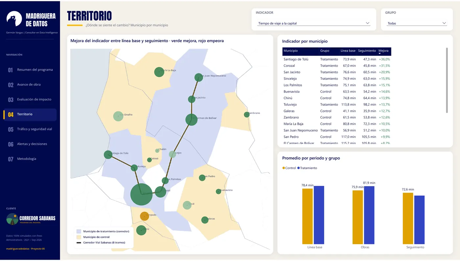This screenshot has width=460, height=261.
Task: Select the Territorio navigation item
Action: (30, 114)
